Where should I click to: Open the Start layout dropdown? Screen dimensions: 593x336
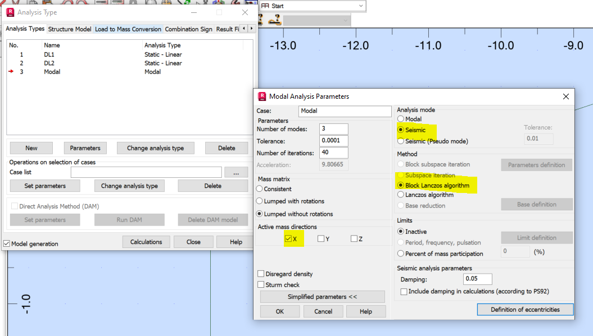tap(360, 6)
